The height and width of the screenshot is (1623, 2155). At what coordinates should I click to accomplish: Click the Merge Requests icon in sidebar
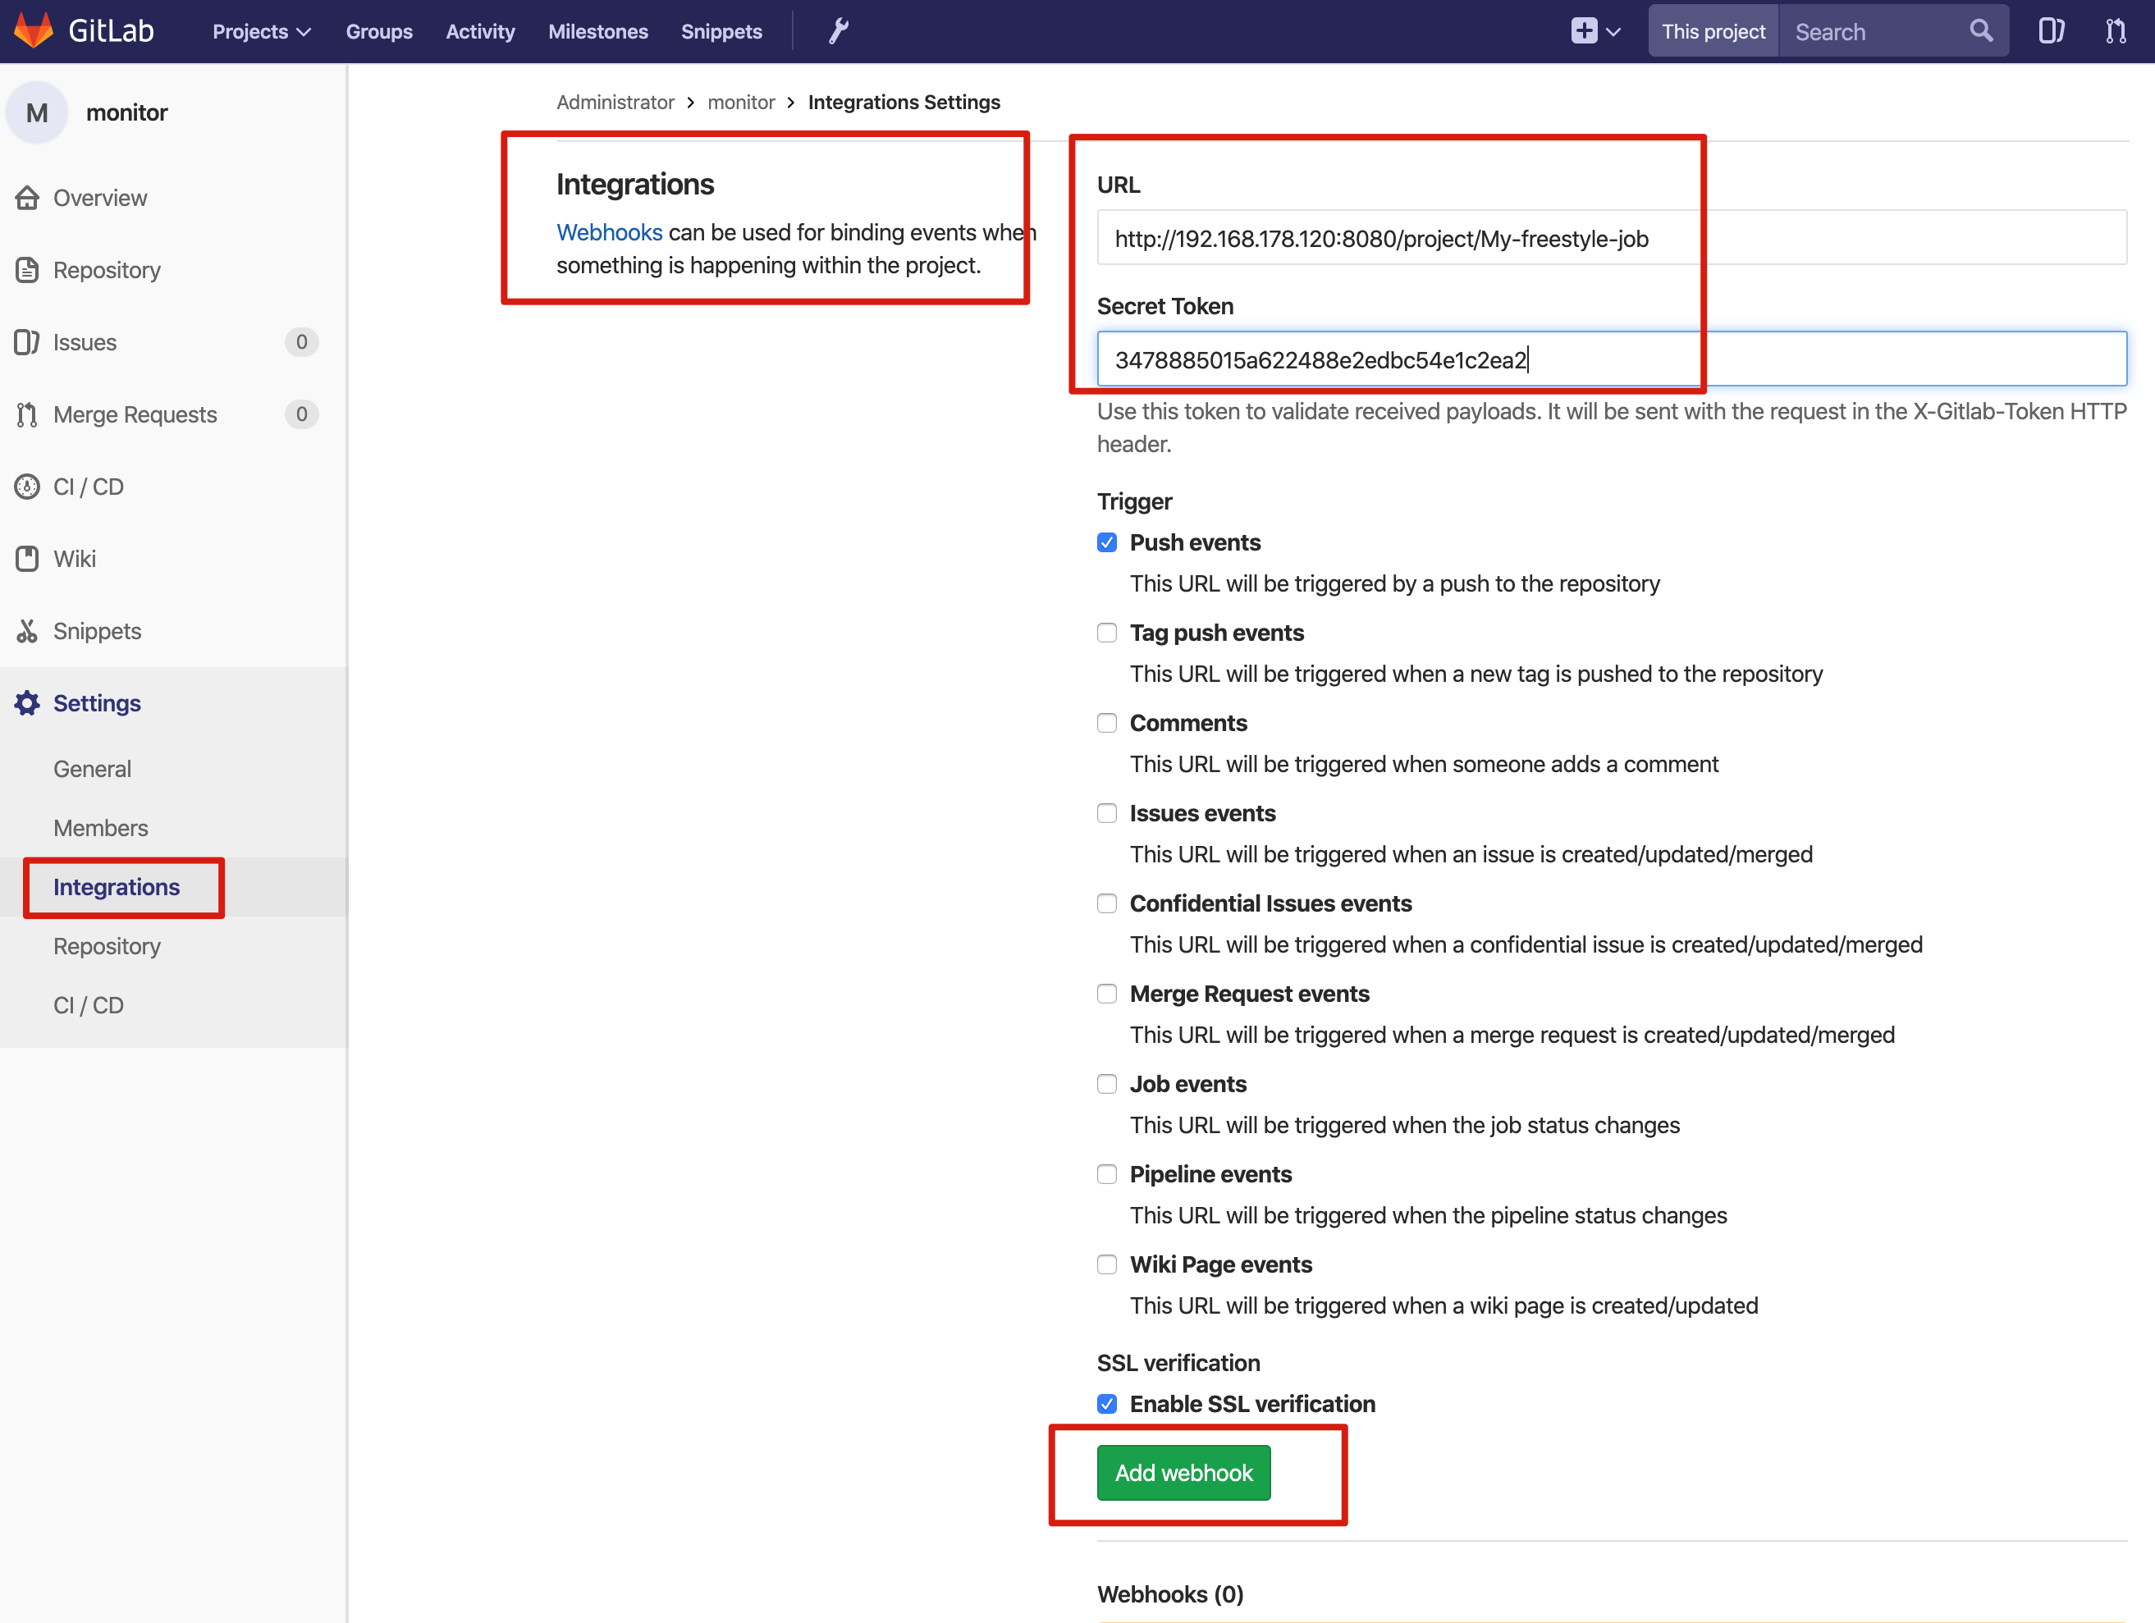pyautogui.click(x=27, y=414)
